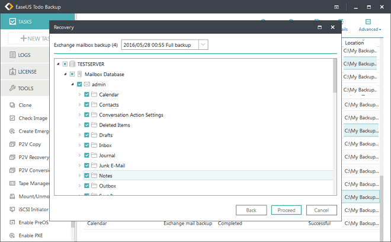
Task: Click the Check Image icon
Action: coord(12,118)
